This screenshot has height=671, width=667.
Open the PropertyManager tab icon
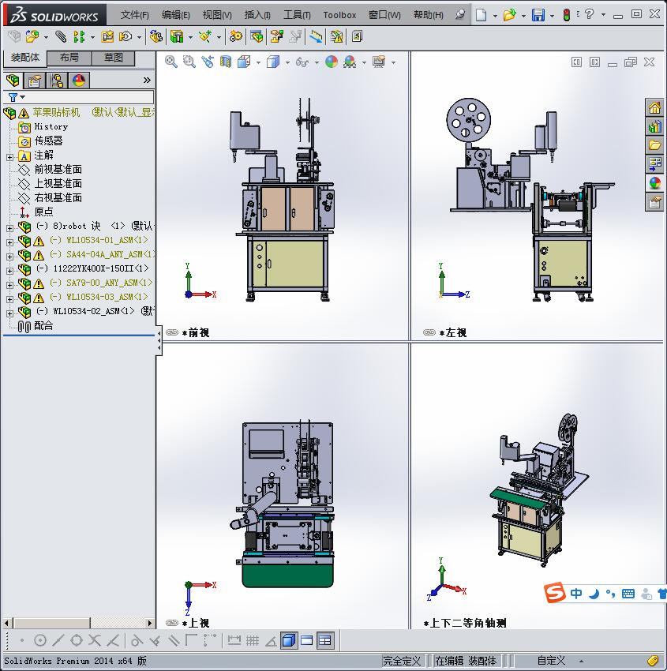[x=34, y=81]
